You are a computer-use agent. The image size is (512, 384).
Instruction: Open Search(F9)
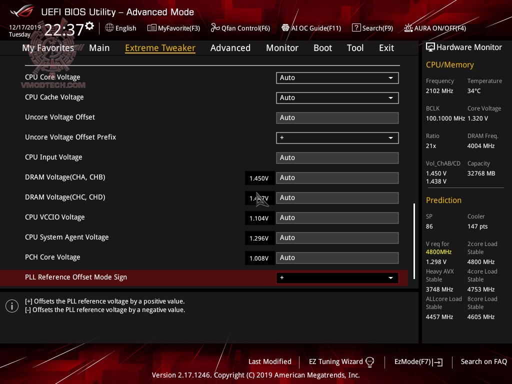click(x=372, y=28)
